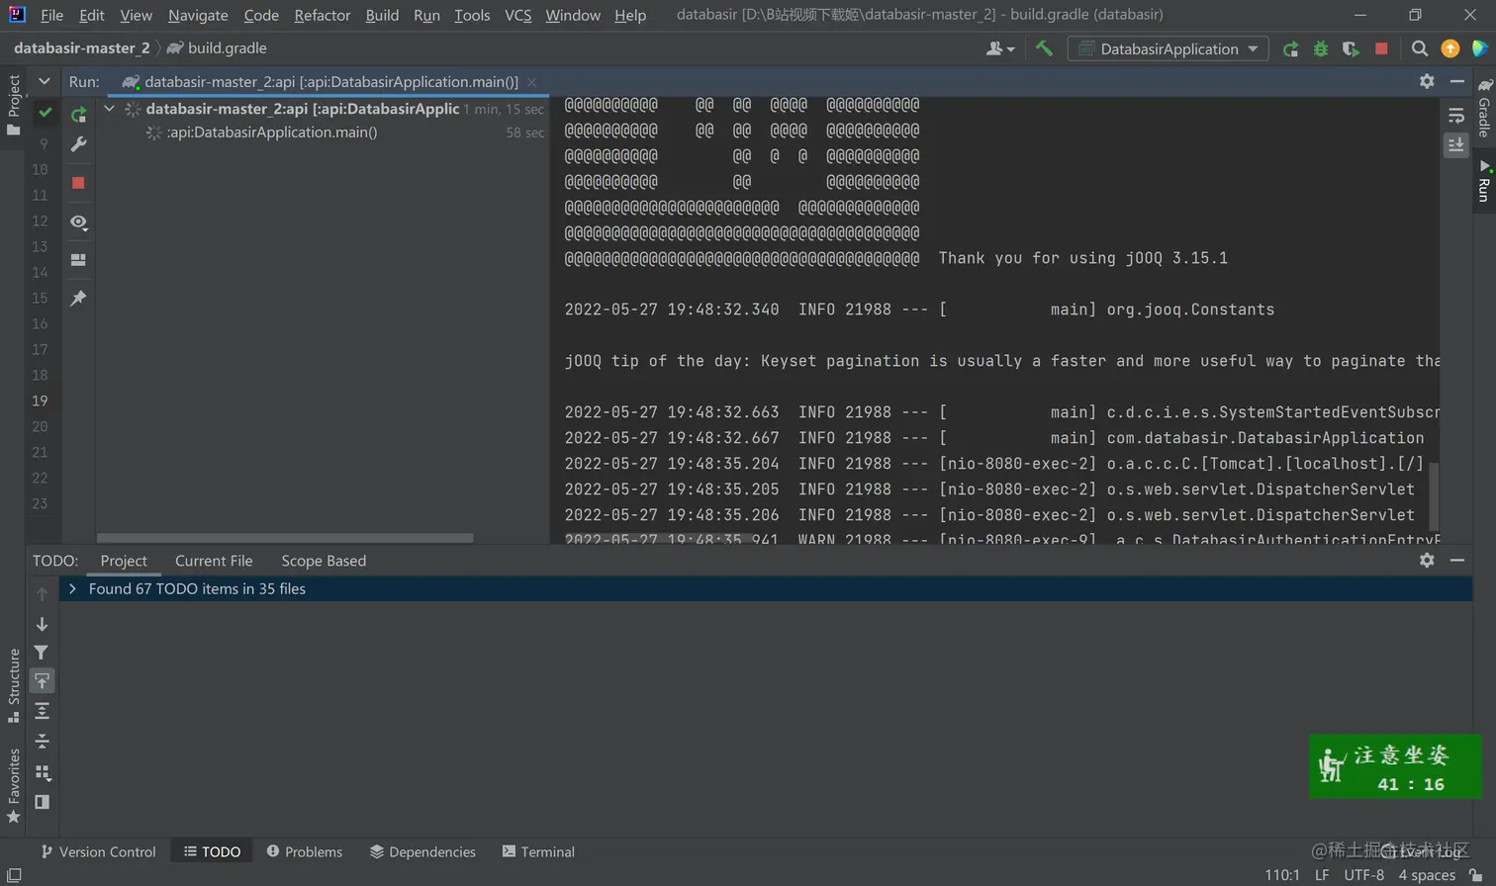Click the run tree horizontal scrollbar
This screenshot has width=1496, height=886.
pyautogui.click(x=285, y=538)
